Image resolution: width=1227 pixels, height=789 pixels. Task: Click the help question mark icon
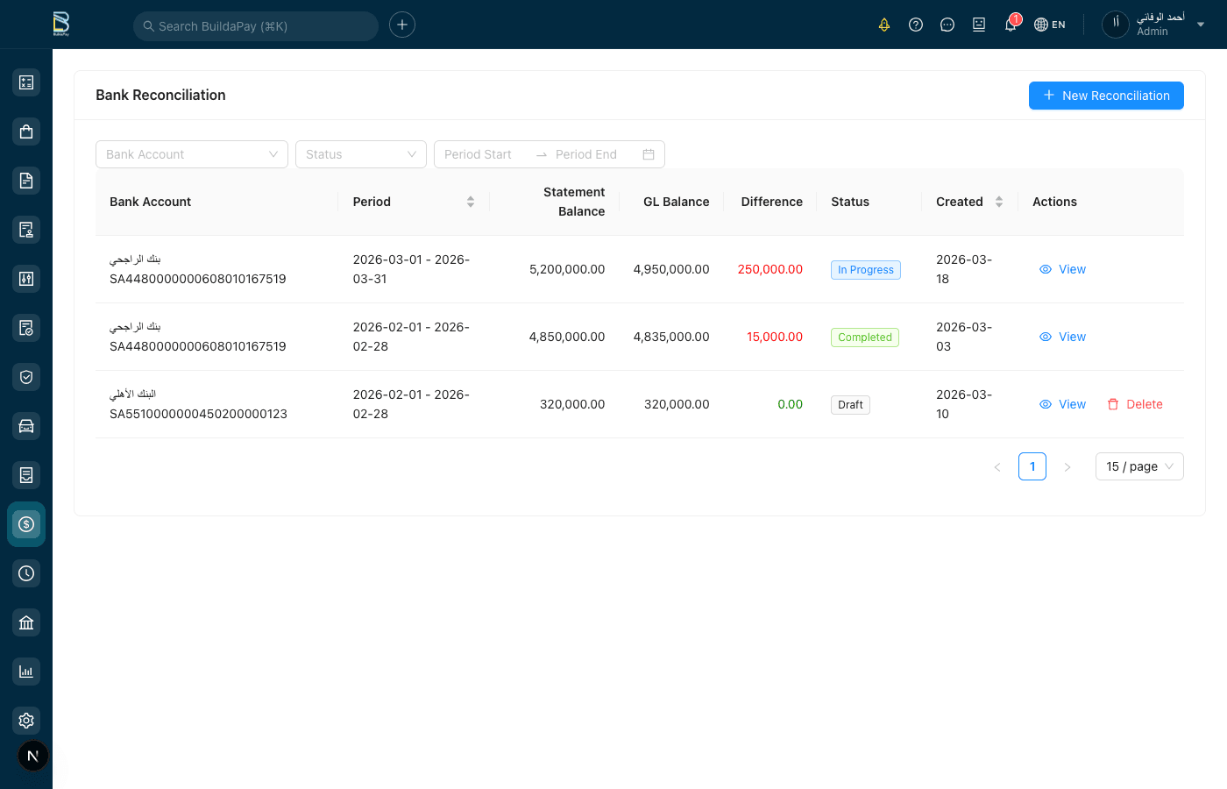point(916,25)
